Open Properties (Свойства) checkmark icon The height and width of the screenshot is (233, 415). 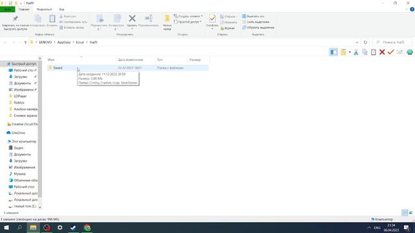click(212, 19)
